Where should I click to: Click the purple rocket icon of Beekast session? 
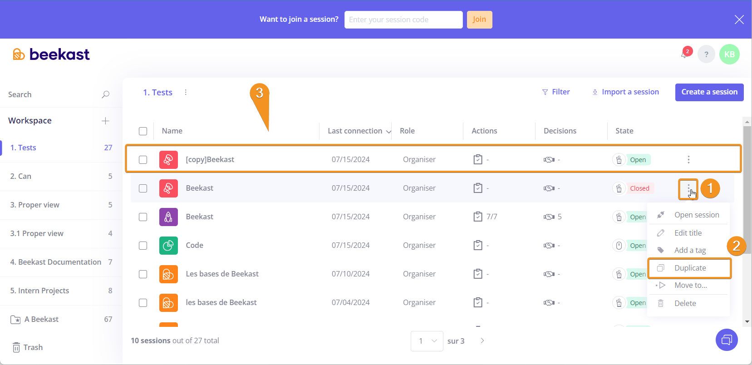pyautogui.click(x=168, y=217)
